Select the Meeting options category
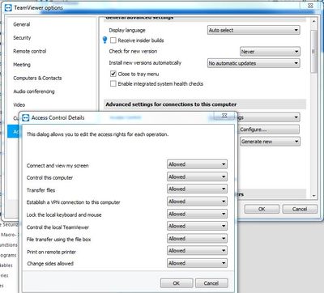This screenshot has width=324, height=293. coord(22,65)
